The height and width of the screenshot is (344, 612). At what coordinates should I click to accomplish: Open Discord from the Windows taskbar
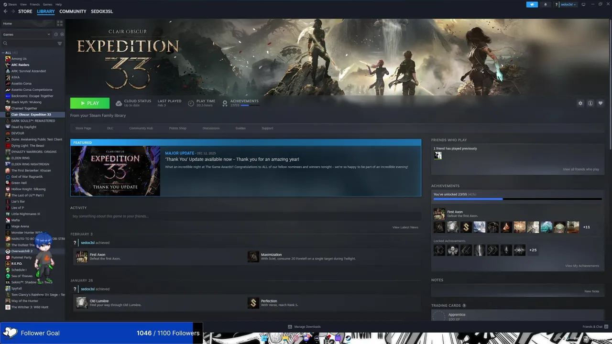coord(306,338)
